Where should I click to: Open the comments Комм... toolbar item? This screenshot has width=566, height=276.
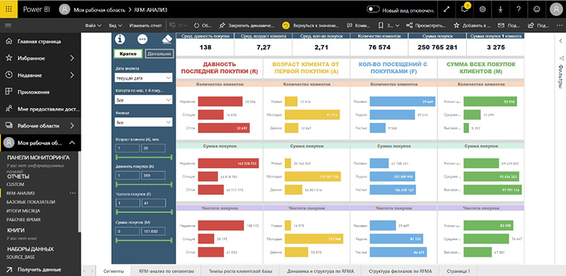359,25
